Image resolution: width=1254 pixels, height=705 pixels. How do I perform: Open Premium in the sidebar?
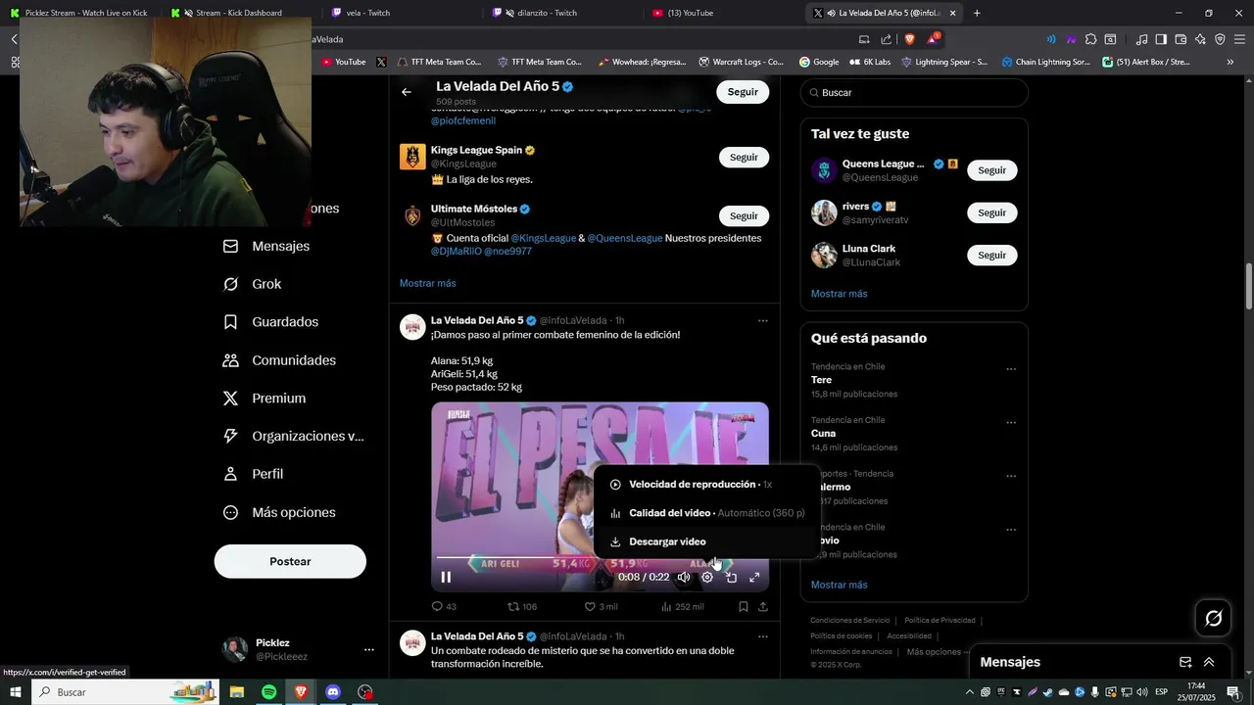point(265,399)
